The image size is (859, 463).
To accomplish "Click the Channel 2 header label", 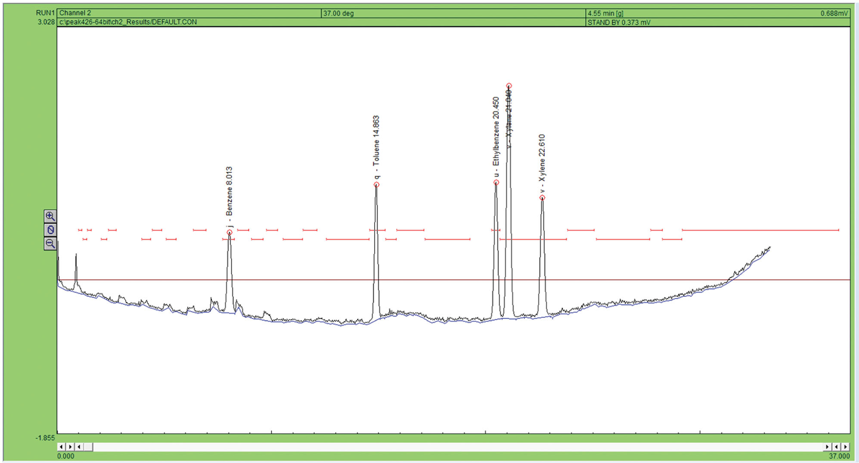I will pyautogui.click(x=75, y=13).
